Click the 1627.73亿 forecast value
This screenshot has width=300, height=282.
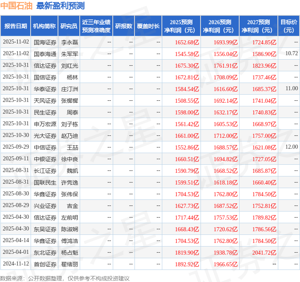coord(187,206)
